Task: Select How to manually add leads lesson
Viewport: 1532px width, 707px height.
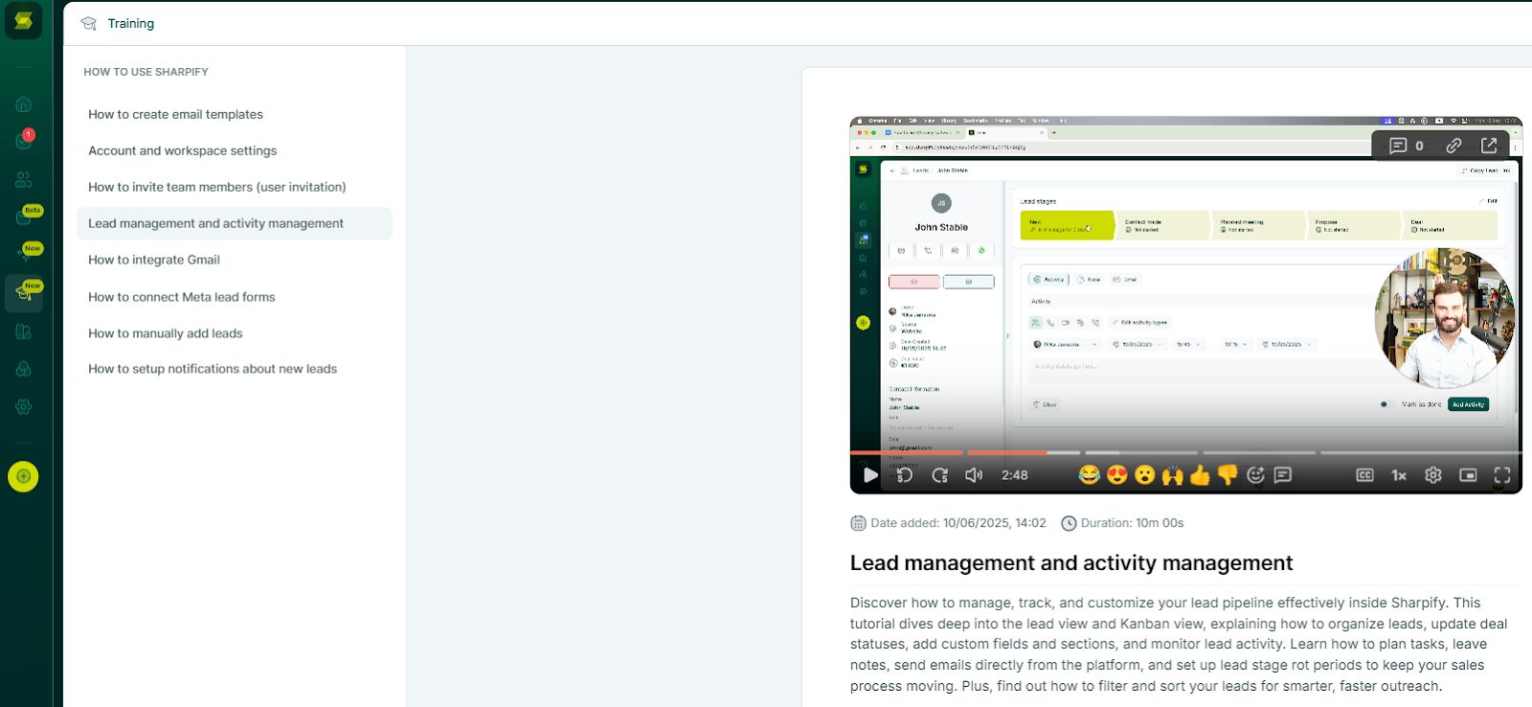Action: click(166, 333)
